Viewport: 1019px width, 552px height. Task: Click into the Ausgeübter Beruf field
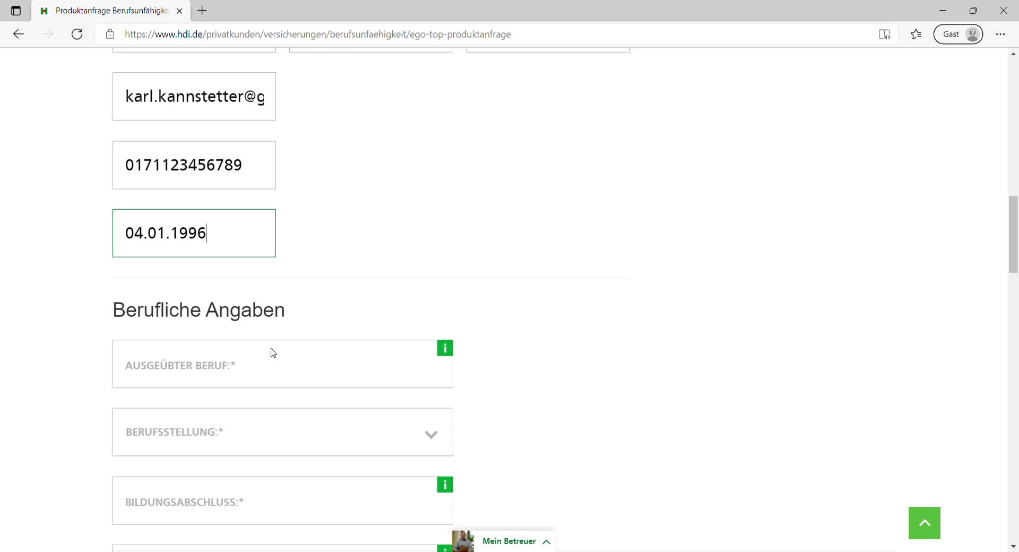click(276, 365)
